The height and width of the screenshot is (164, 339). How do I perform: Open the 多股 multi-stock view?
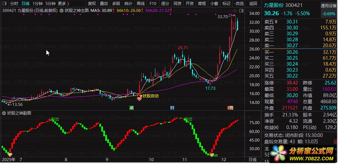click(116, 3)
